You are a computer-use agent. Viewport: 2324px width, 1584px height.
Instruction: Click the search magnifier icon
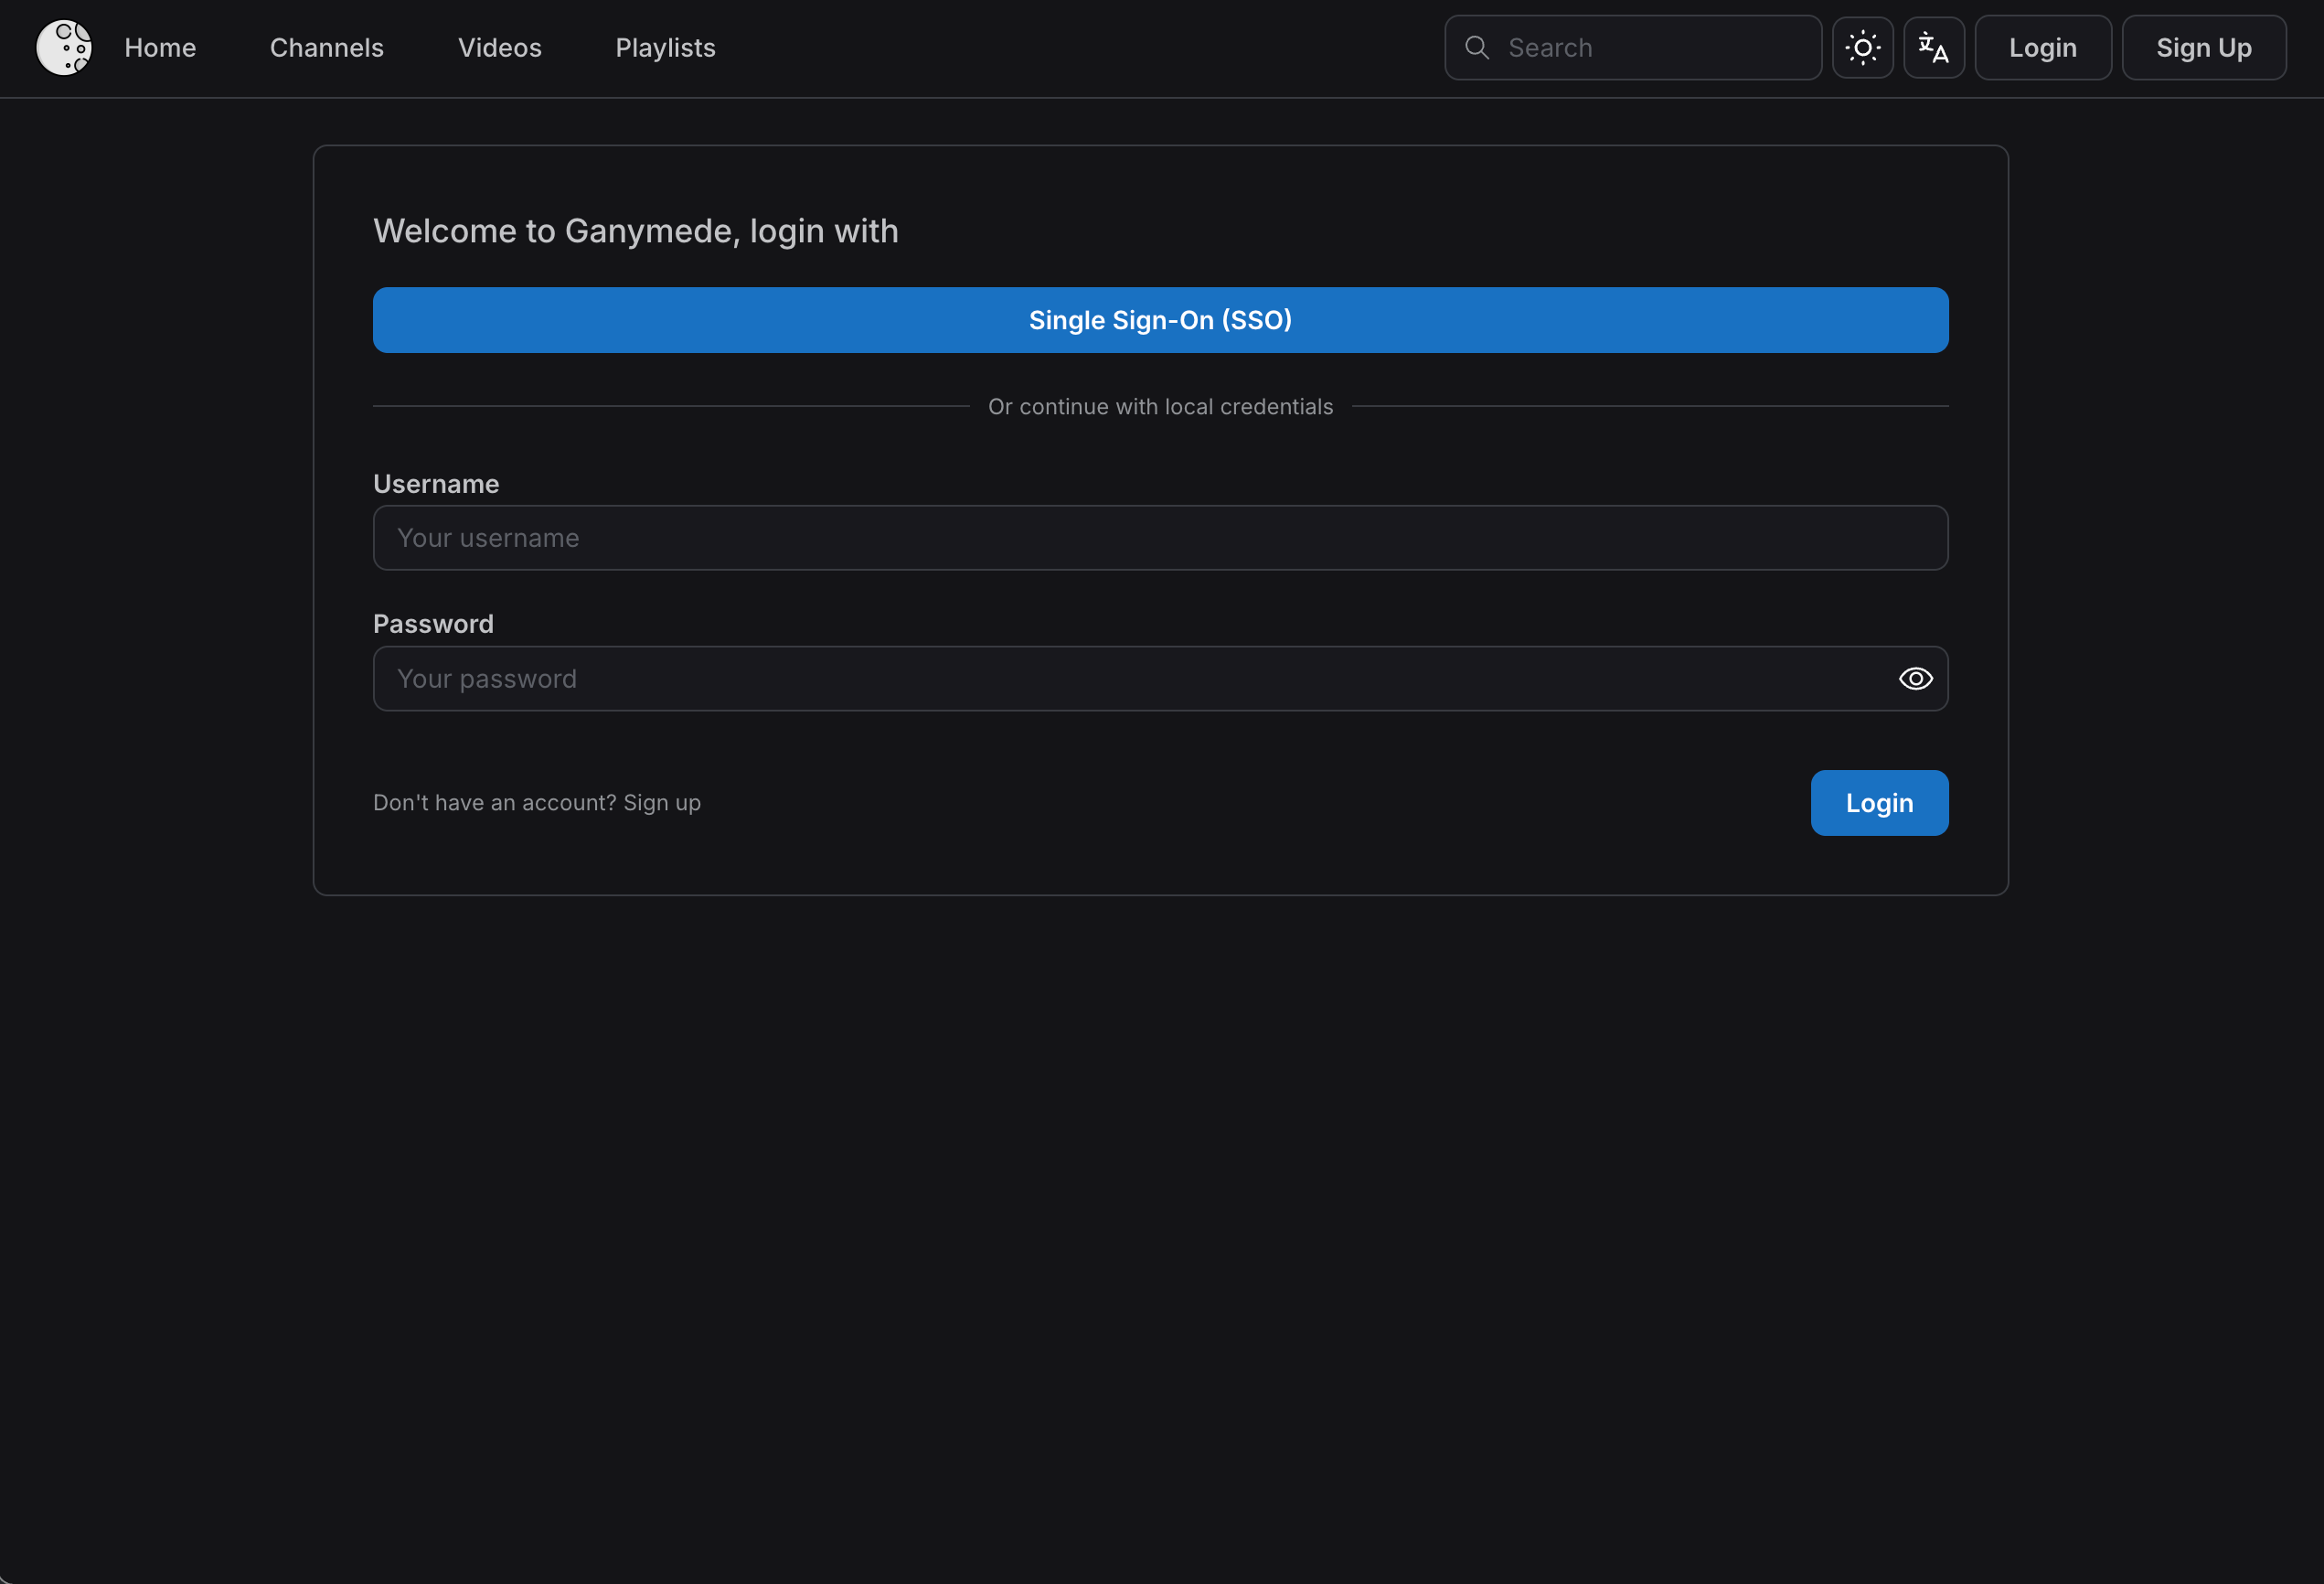point(1477,47)
